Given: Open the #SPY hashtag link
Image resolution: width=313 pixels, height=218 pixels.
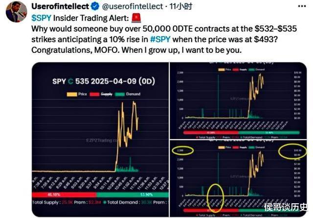Looking at the screenshot, I should coord(160,39).
